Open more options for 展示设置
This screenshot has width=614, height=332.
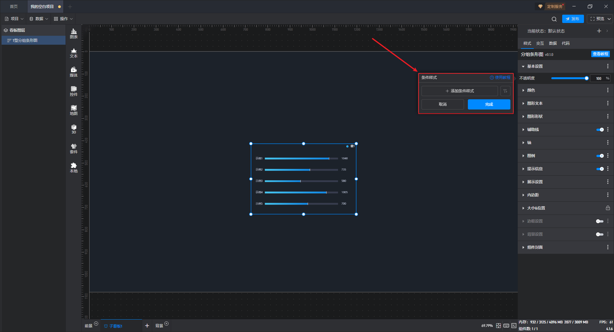(608, 182)
